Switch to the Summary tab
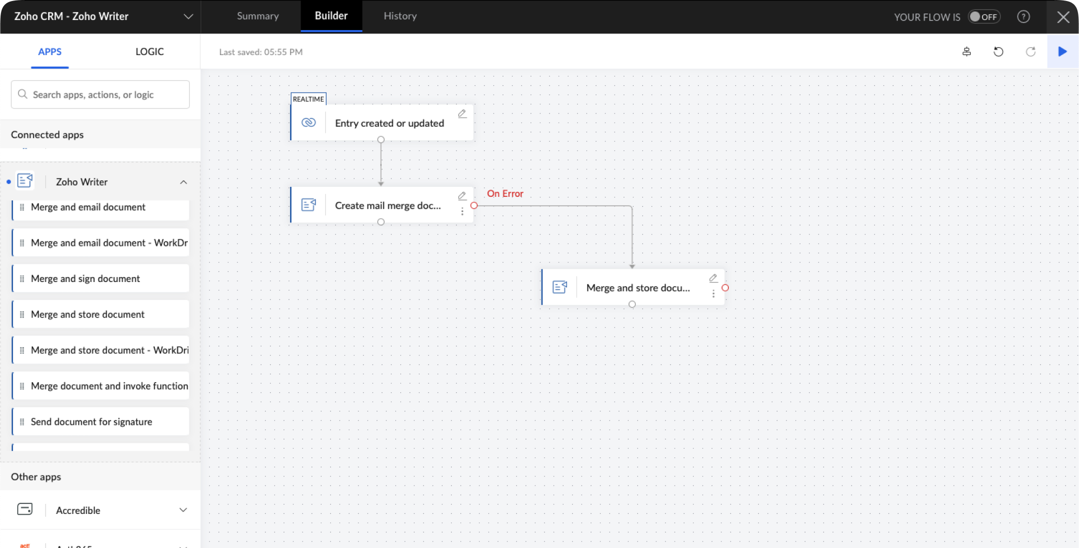The height and width of the screenshot is (548, 1079). tap(257, 16)
